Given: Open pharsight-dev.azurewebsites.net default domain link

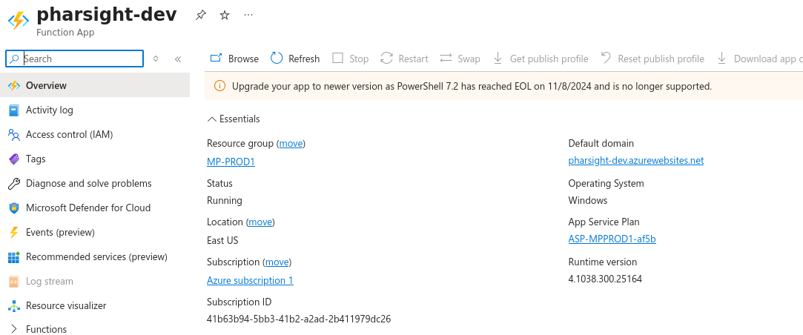Looking at the screenshot, I should click(635, 160).
